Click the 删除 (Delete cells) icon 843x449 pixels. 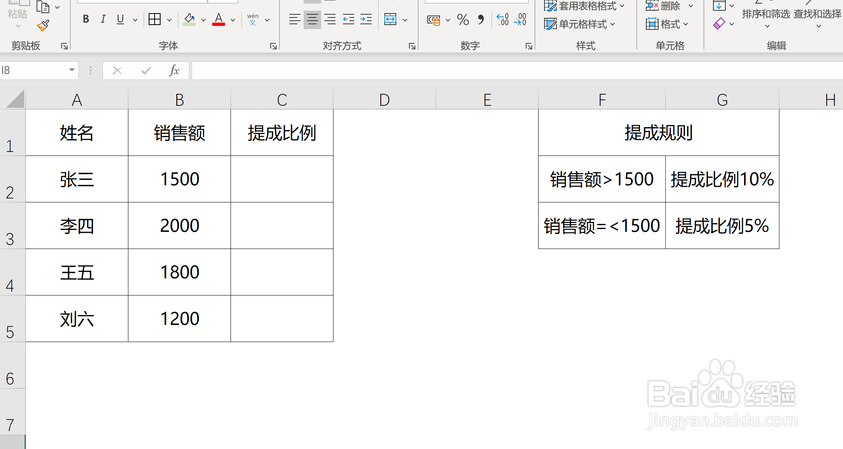click(652, 6)
